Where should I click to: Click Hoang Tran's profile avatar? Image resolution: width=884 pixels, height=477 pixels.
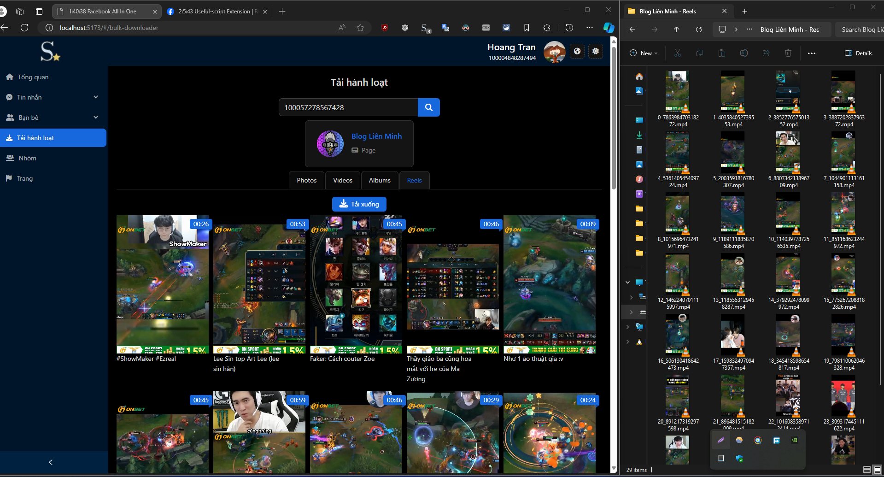coord(554,52)
